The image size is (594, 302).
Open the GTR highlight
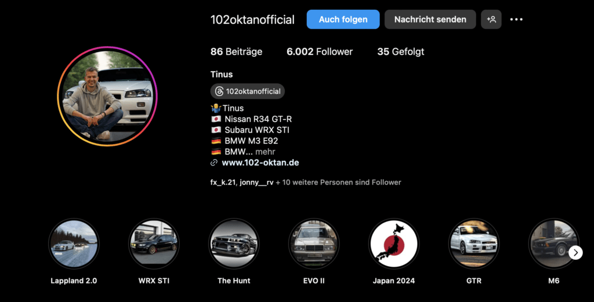coord(473,244)
